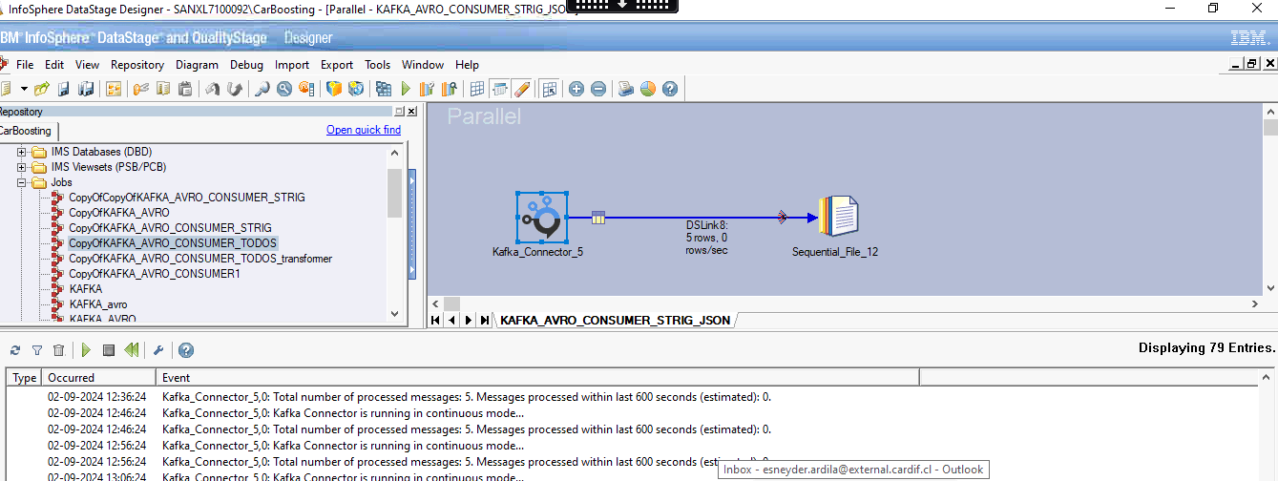Screen dimensions: 1278x481
Task: Stop the job using the square icon
Action: coord(109,350)
